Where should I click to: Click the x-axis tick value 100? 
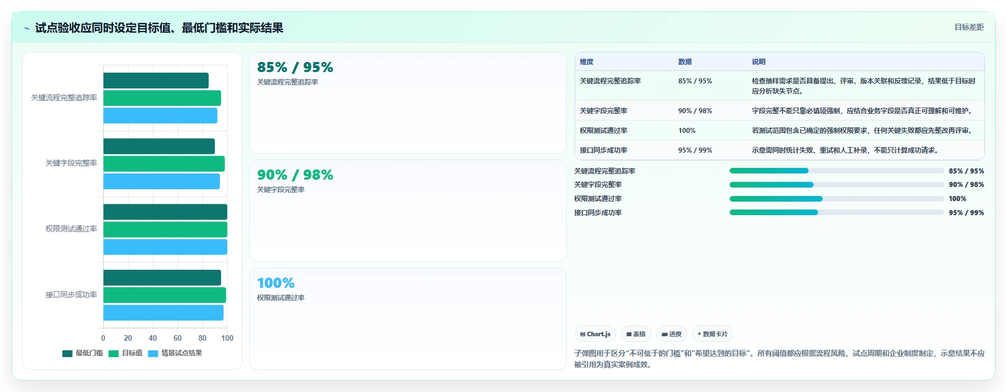coord(227,338)
